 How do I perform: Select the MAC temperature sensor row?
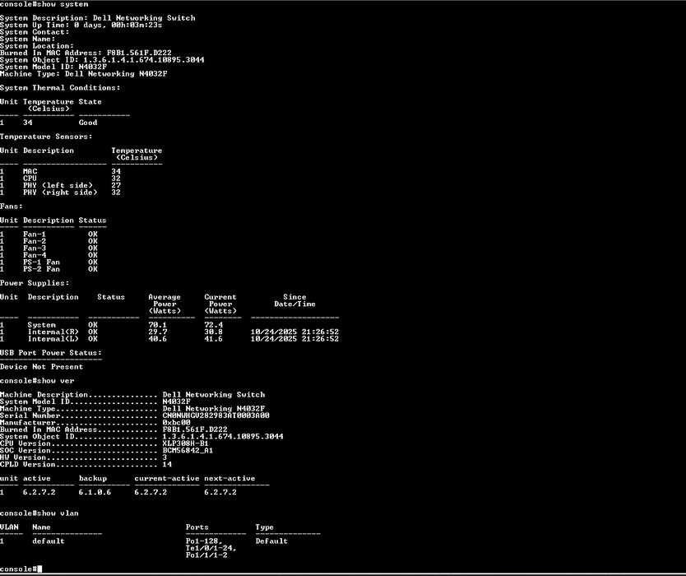tap(60, 172)
